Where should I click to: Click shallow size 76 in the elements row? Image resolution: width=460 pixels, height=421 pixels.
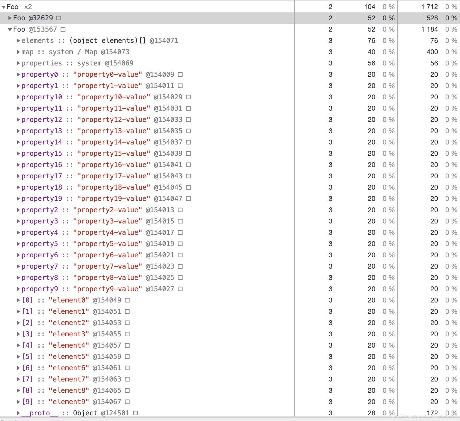[372, 41]
